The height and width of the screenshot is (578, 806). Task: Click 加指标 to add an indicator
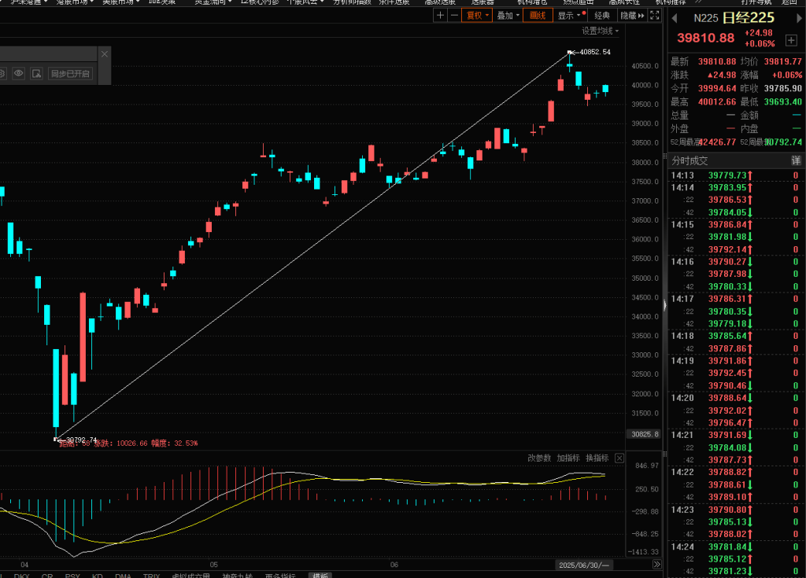pyautogui.click(x=568, y=458)
